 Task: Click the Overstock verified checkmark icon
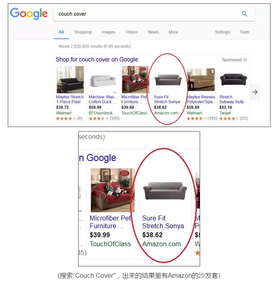coord(91,113)
